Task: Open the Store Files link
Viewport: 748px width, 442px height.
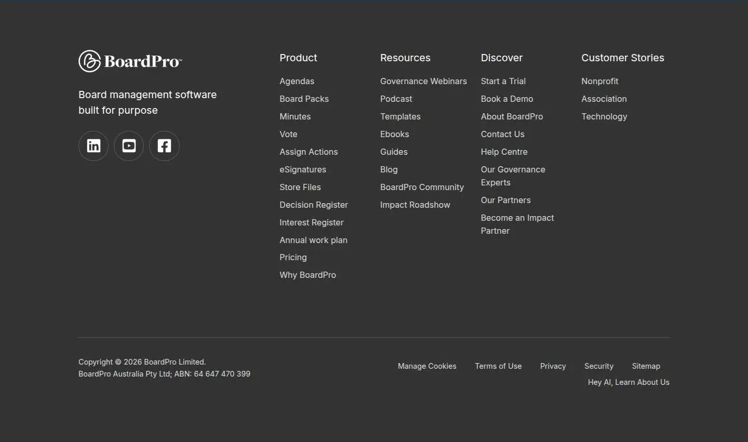Action: (300, 187)
